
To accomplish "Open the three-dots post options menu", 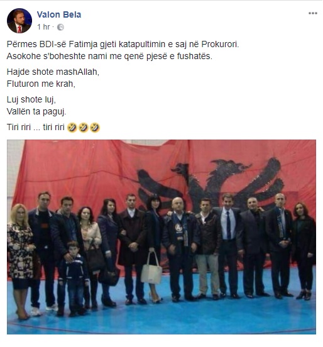I will pos(313,13).
